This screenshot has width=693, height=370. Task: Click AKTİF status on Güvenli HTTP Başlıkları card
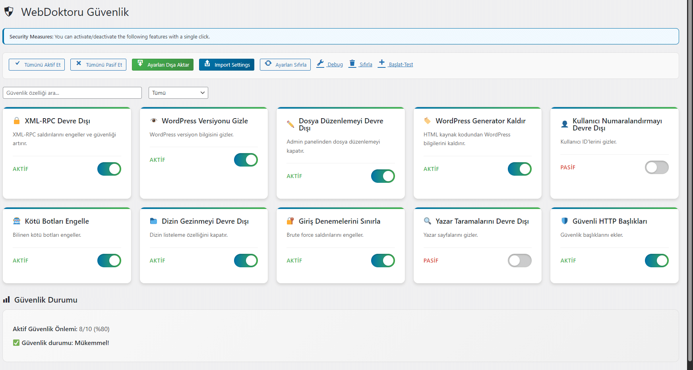(x=568, y=261)
